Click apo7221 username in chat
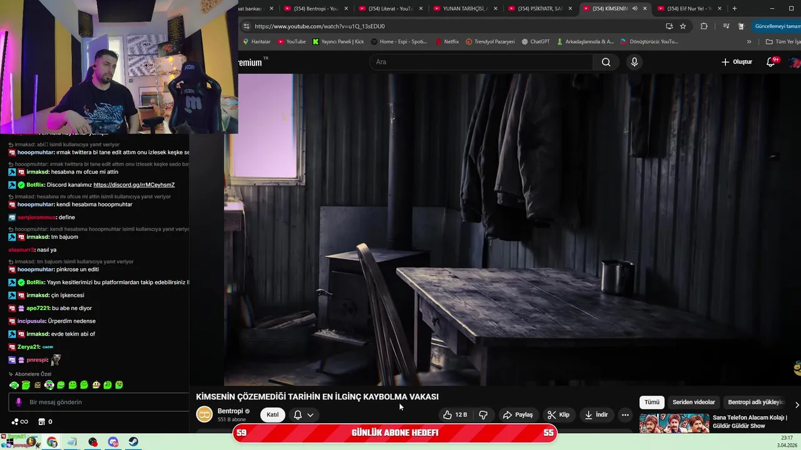Image resolution: width=801 pixels, height=450 pixels. pos(38,308)
